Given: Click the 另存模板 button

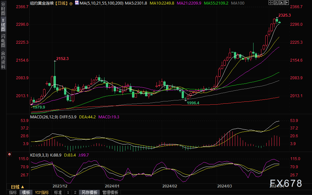Looking at the screenshot, I should click(x=89, y=192).
